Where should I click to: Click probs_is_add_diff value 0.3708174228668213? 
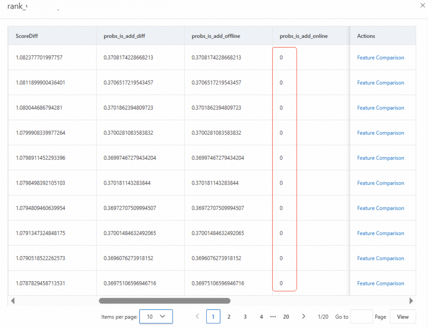[x=128, y=58]
